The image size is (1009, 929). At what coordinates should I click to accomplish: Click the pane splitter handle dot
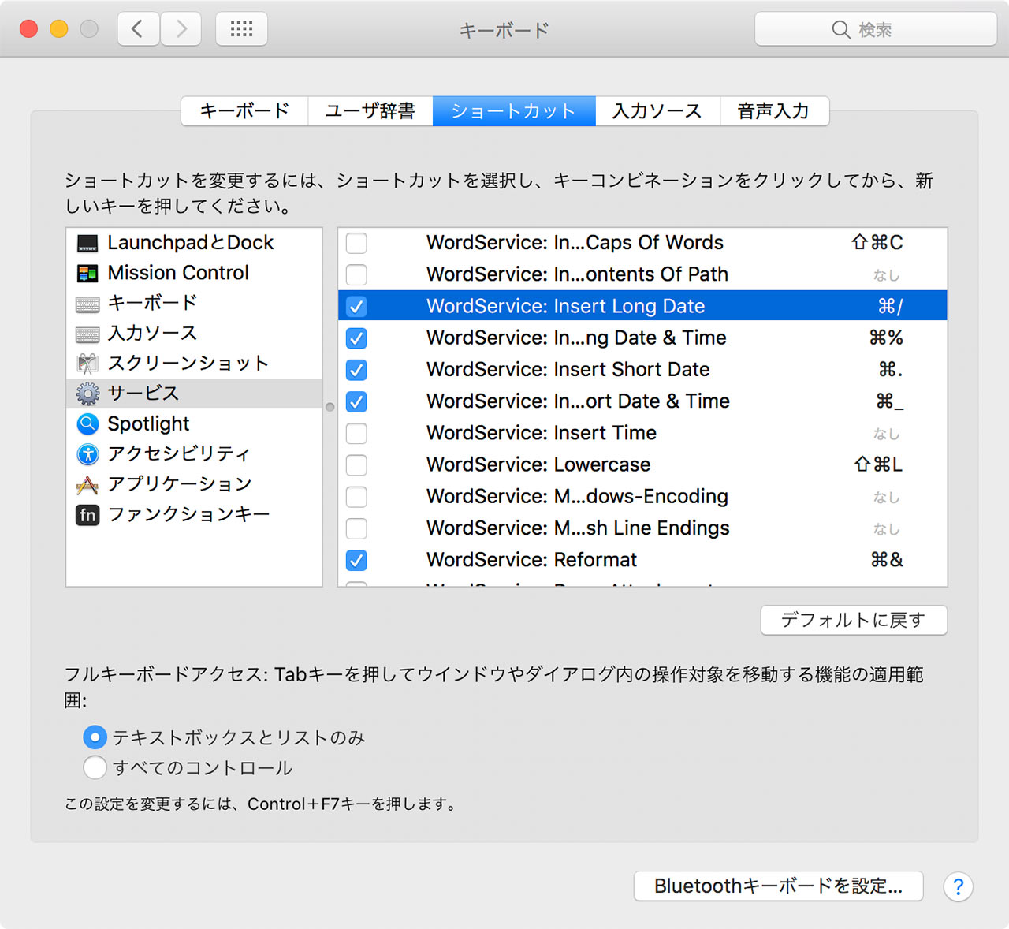[x=330, y=407]
